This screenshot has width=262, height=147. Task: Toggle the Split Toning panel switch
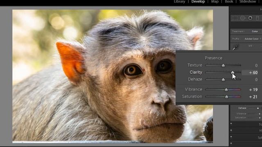pyautogui.click(x=231, y=137)
